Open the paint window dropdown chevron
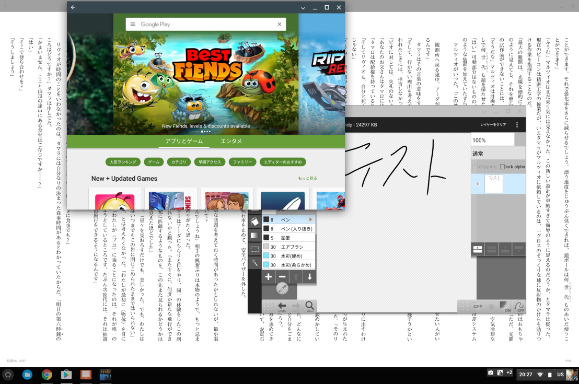 click(x=484, y=111)
